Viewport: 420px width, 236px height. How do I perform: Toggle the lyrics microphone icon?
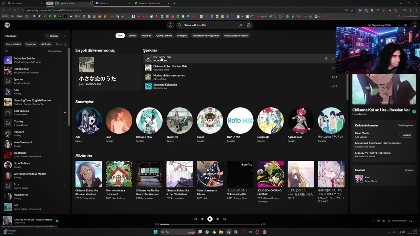[x=373, y=221]
